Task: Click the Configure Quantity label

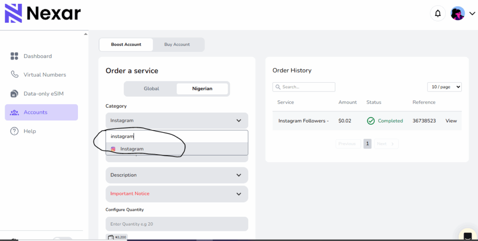Action: pos(125,210)
